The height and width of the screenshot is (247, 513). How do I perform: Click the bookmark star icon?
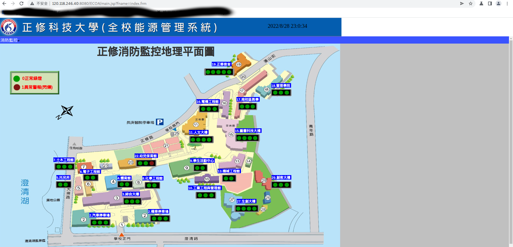point(471,3)
